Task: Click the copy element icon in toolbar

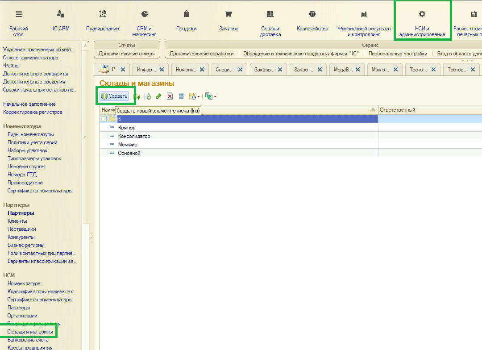Action: coord(148,96)
